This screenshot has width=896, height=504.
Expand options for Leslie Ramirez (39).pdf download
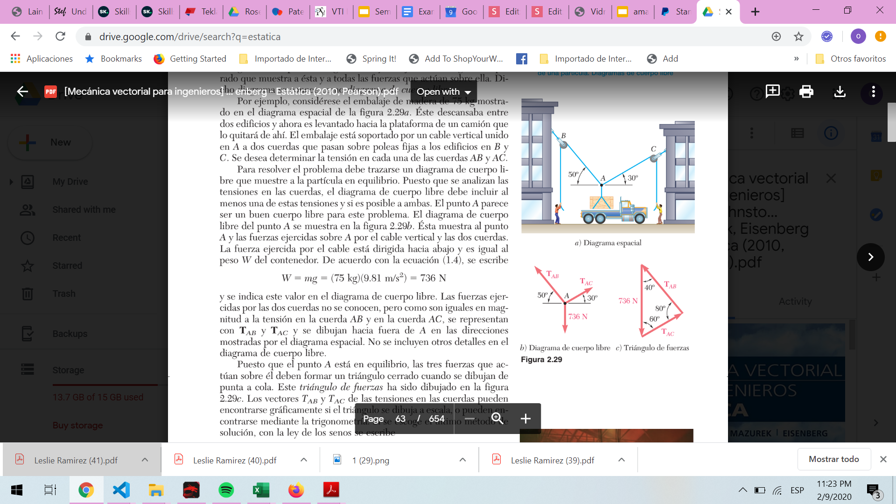(622, 460)
